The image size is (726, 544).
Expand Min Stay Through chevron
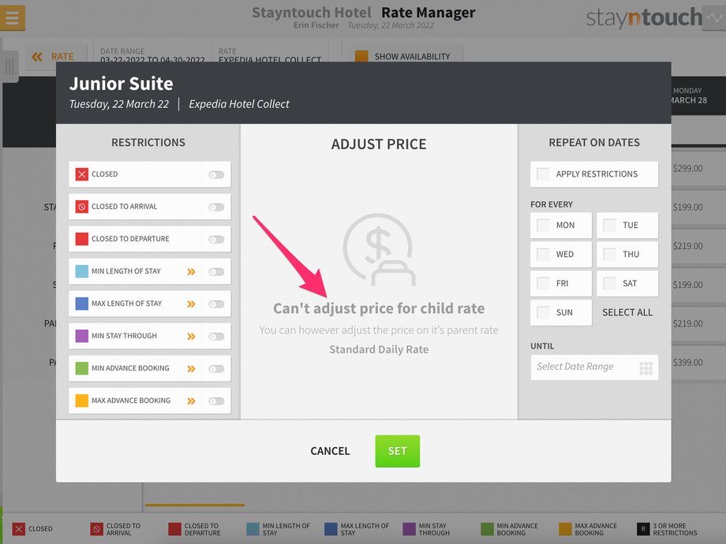point(191,337)
